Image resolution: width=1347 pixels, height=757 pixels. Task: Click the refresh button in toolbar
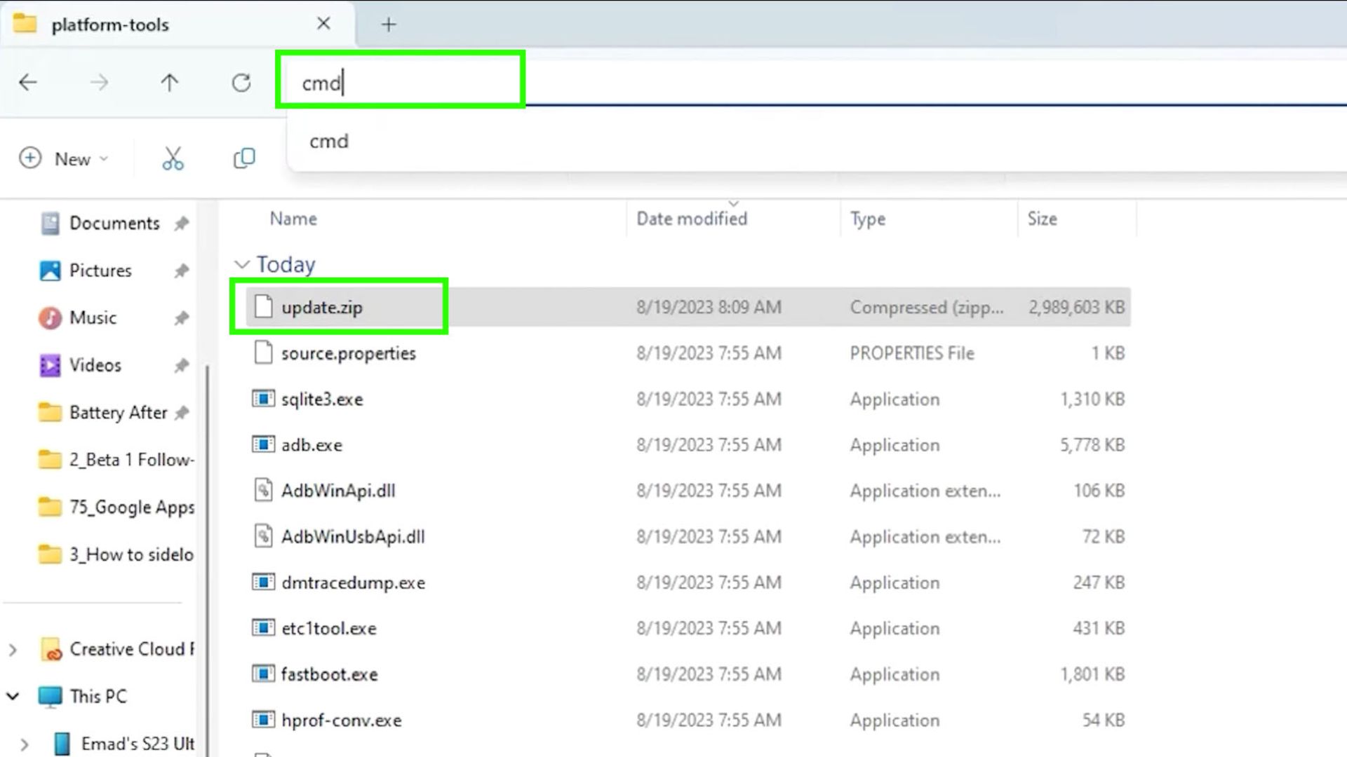pos(240,82)
